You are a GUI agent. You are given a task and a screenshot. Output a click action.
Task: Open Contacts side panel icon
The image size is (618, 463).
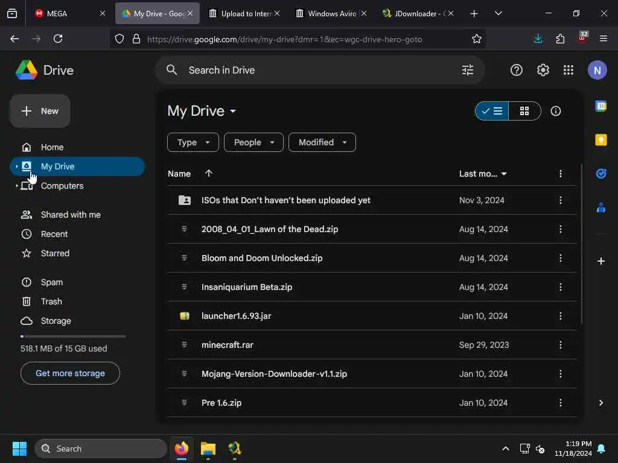pos(600,207)
